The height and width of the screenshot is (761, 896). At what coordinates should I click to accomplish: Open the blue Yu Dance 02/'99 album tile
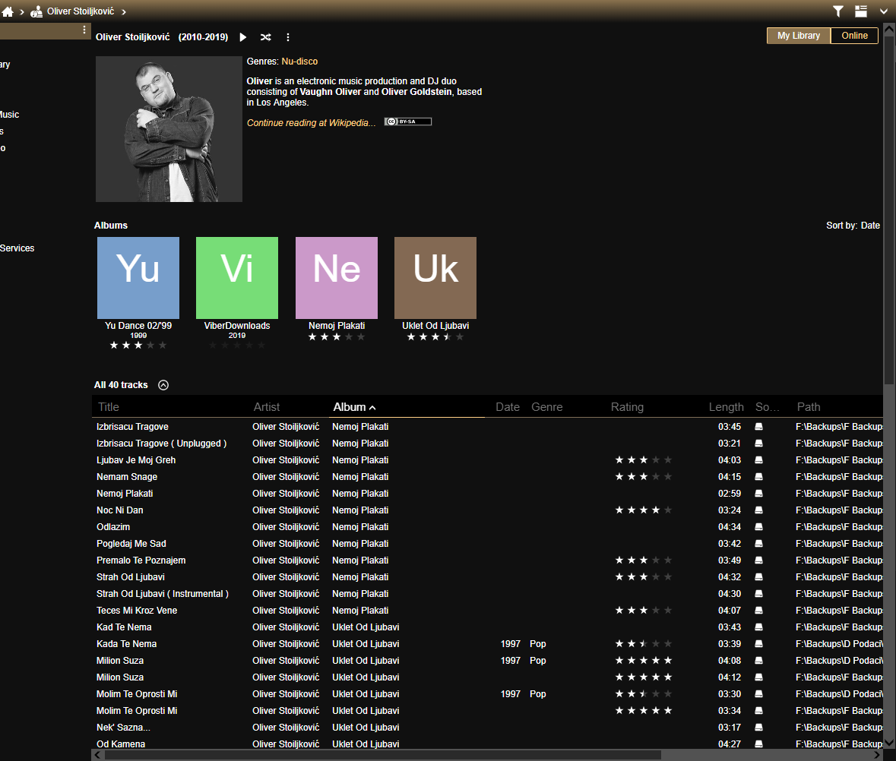tap(138, 278)
